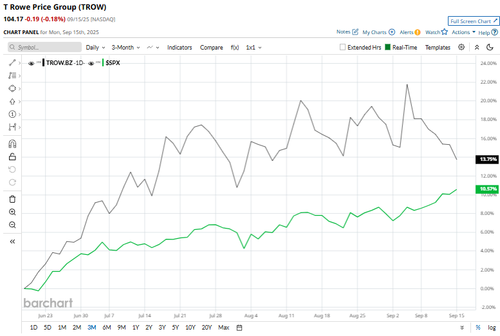This screenshot has width=500, height=336.
Task: Toggle log scale
Action: tap(492, 328)
